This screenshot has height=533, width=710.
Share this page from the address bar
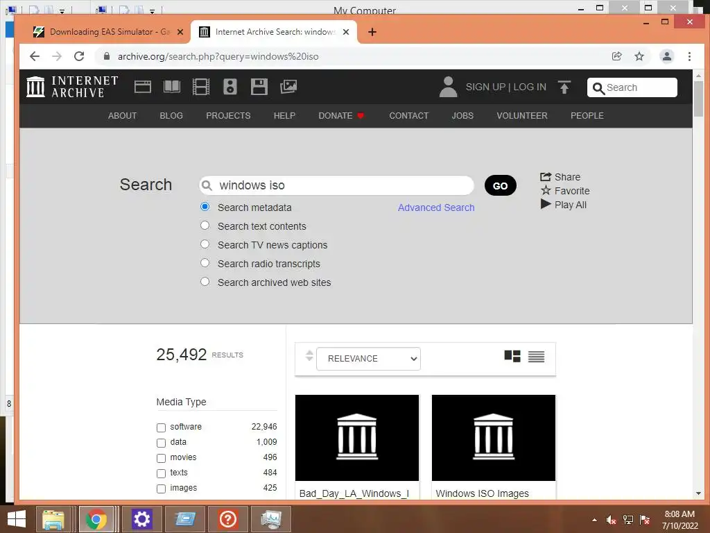coord(616,56)
